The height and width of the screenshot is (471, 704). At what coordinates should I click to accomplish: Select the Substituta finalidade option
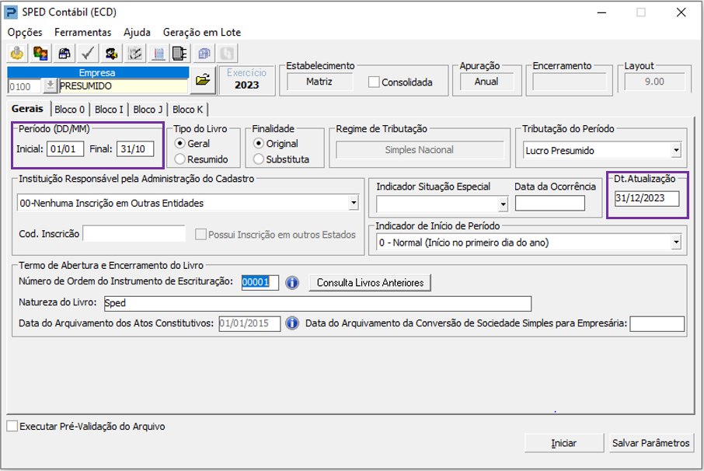tap(258, 159)
